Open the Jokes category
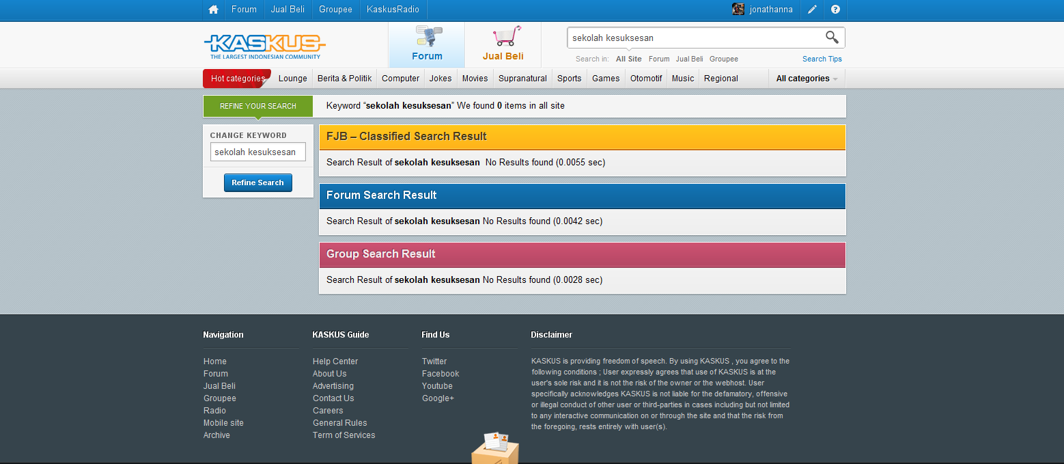Image resolution: width=1064 pixels, height=464 pixels. (x=440, y=79)
